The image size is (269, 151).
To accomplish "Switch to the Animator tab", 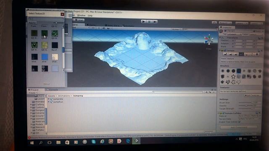I will tap(128, 26).
